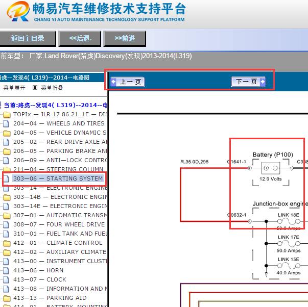The image size is (308, 307).
Task: Open the TOPIx JLR 17 86 21_1E folder
Action: point(60,114)
